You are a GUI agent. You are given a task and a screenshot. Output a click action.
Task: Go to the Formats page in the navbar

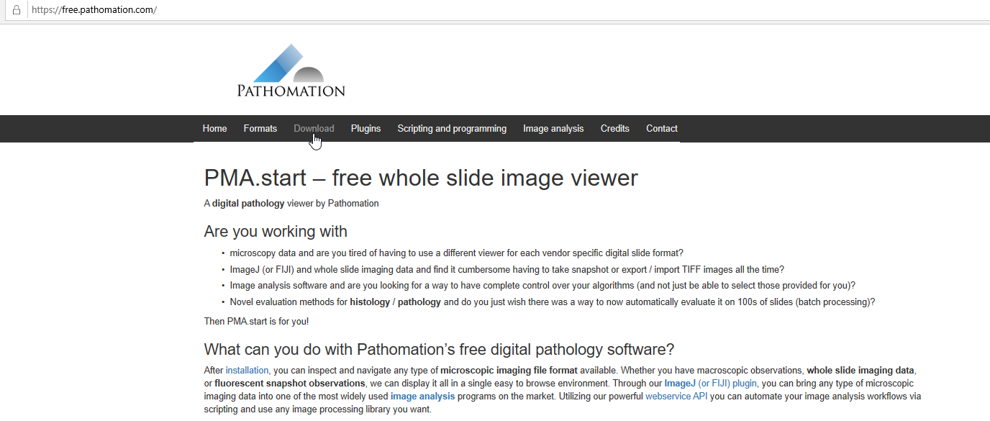point(260,129)
